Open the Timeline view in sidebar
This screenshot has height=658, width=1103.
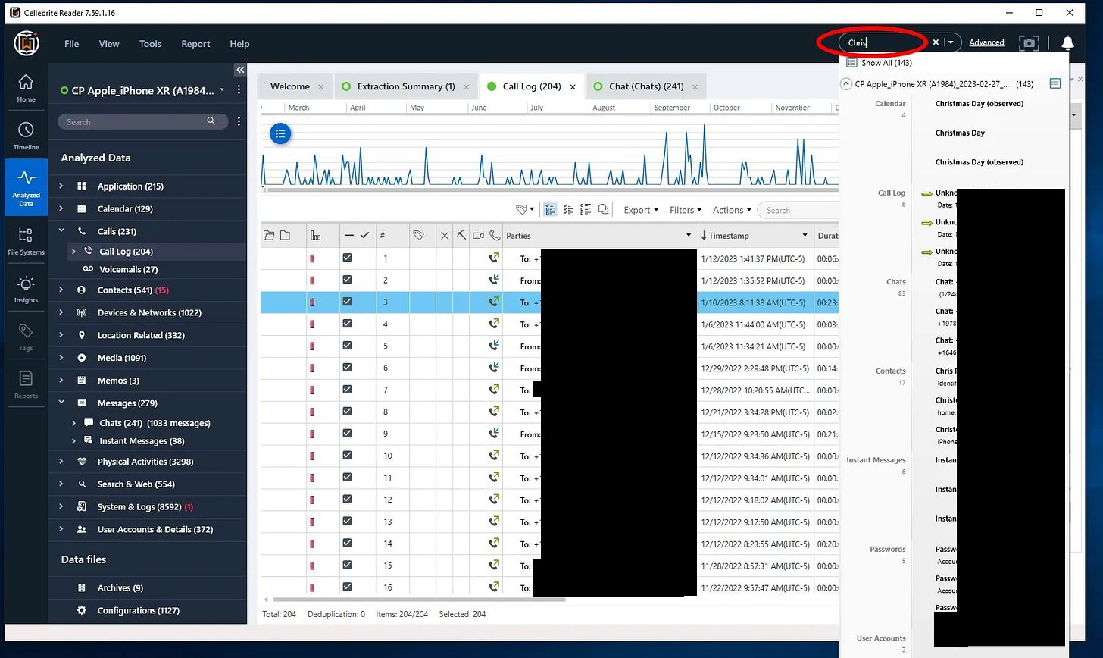tap(26, 136)
